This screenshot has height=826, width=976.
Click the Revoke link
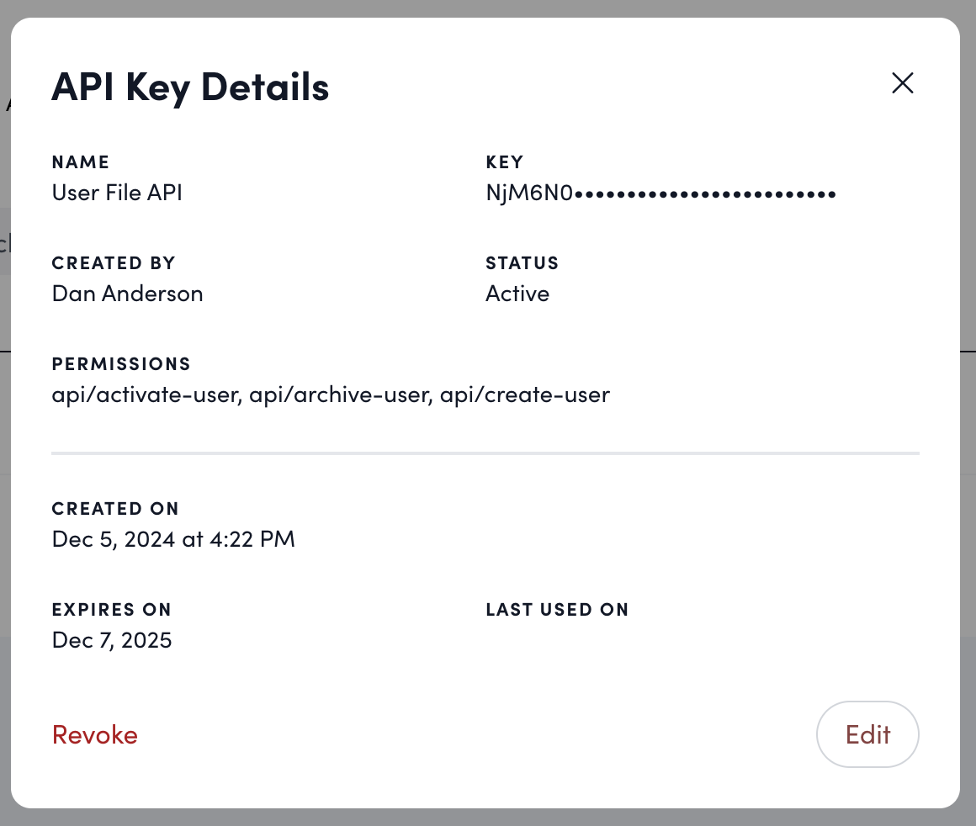point(94,734)
